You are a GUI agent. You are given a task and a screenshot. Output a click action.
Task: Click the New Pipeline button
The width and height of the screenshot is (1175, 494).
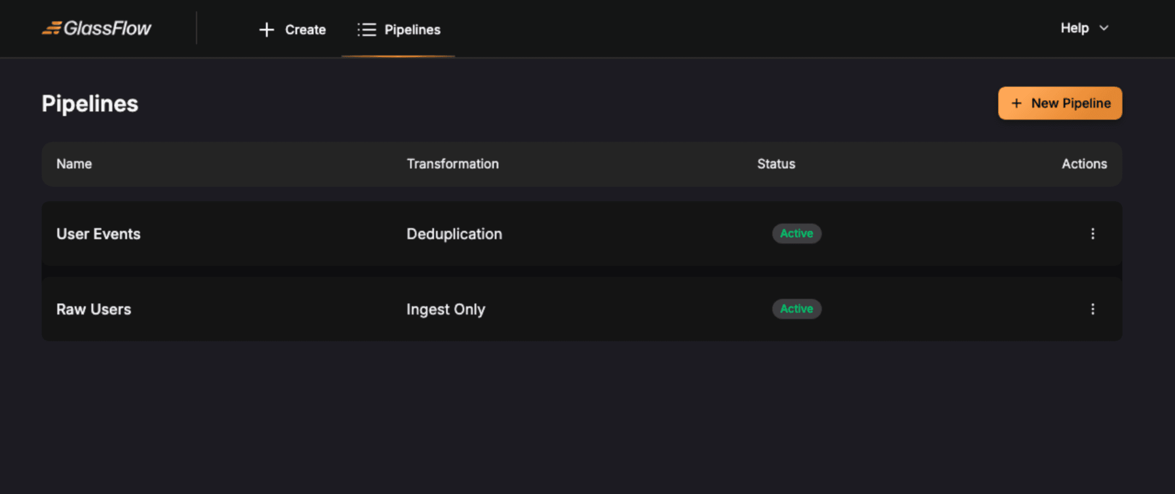[x=1059, y=103]
